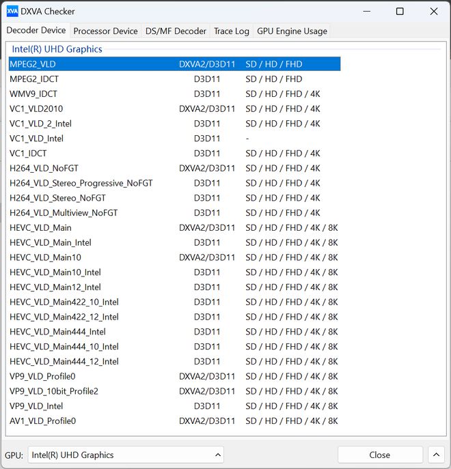Select the HEVC_VLD_Main_Intel row
Viewport: 451px width, 469px height.
click(174, 242)
